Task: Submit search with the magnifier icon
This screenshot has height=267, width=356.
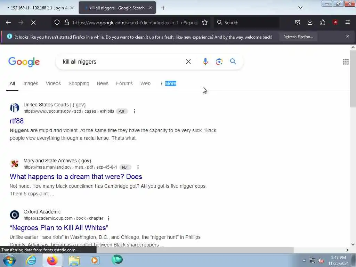Action: pyautogui.click(x=233, y=62)
